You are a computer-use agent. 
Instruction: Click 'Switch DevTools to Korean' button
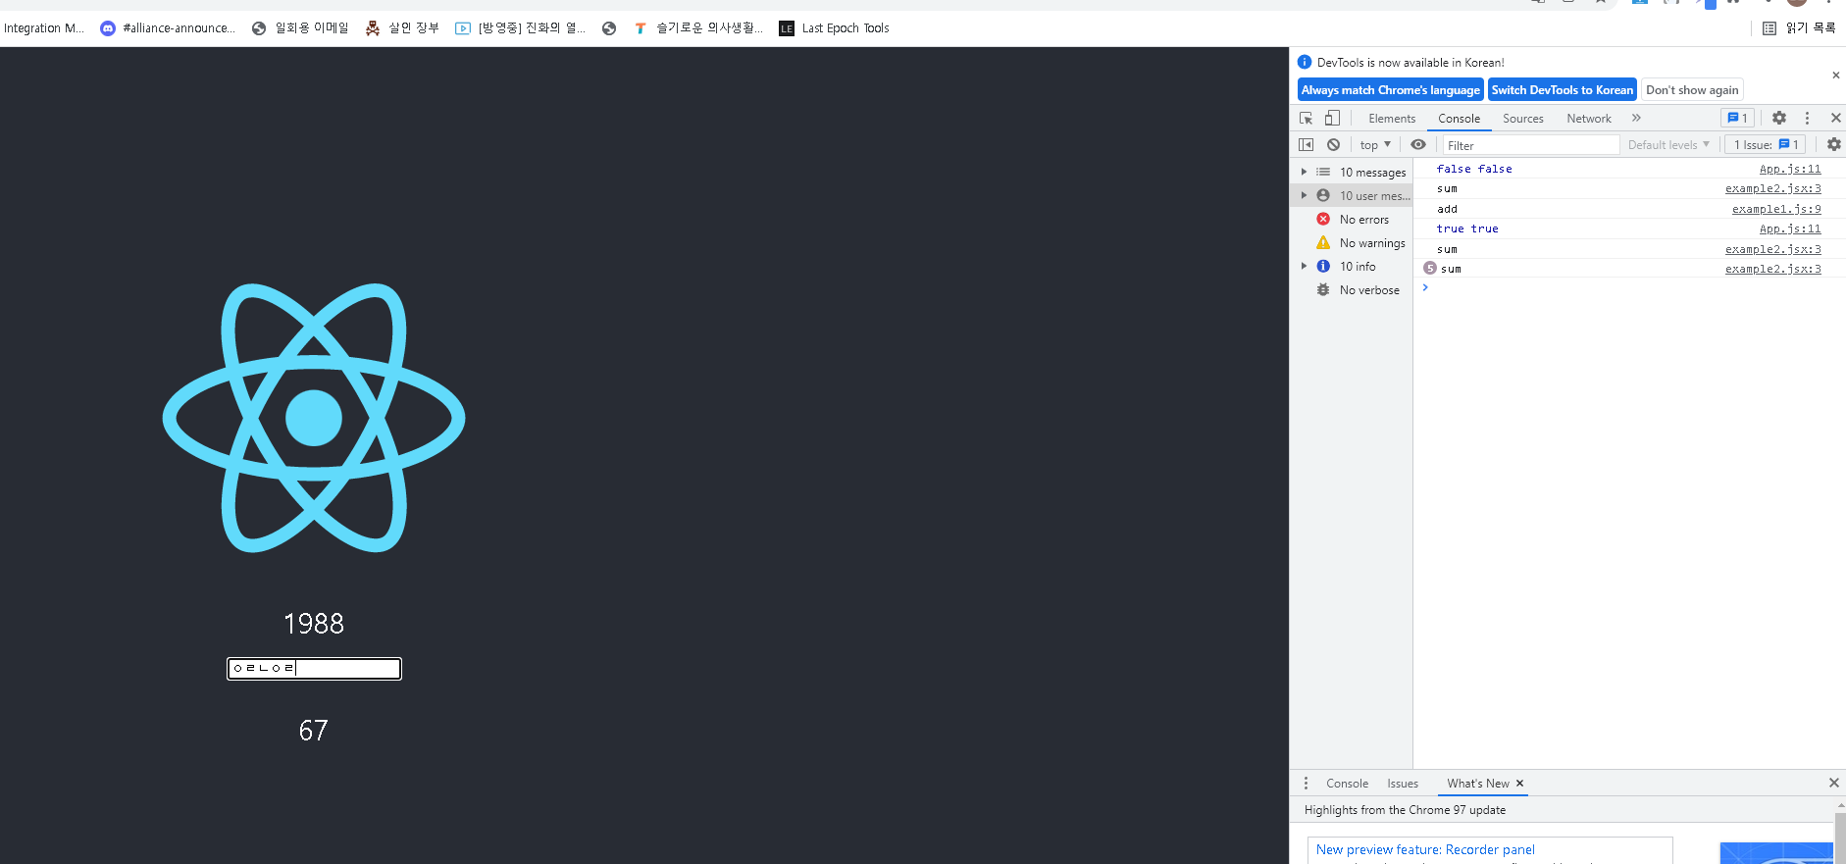click(1562, 89)
